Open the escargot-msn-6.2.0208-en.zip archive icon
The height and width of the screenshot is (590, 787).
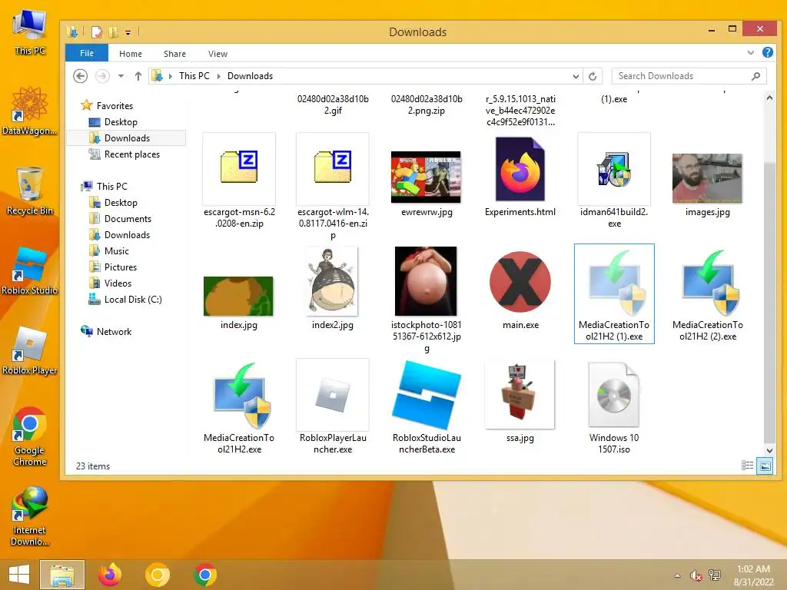(x=239, y=167)
